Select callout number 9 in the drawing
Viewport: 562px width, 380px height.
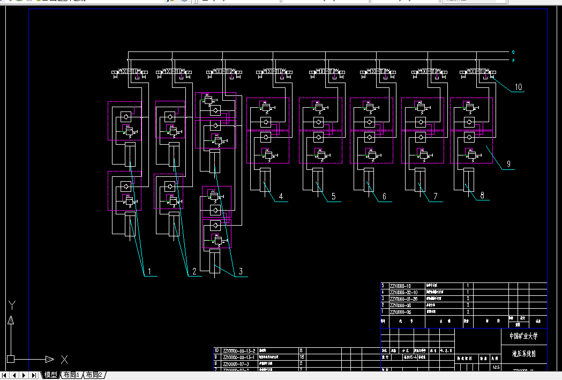coord(508,164)
